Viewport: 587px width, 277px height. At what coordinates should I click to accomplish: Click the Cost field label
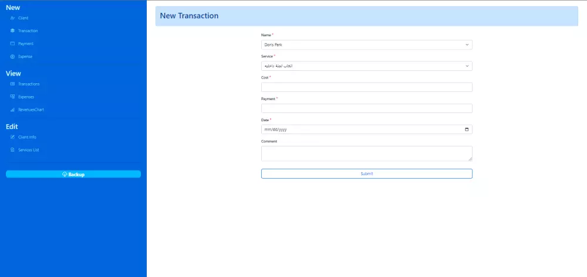point(265,78)
